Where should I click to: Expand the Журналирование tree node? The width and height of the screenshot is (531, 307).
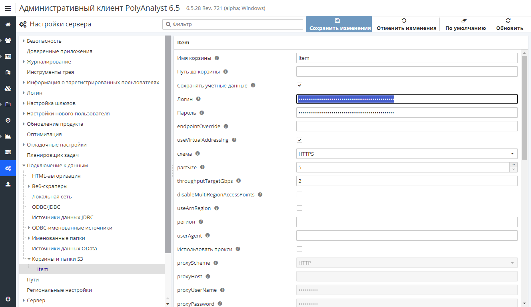[x=24, y=61]
